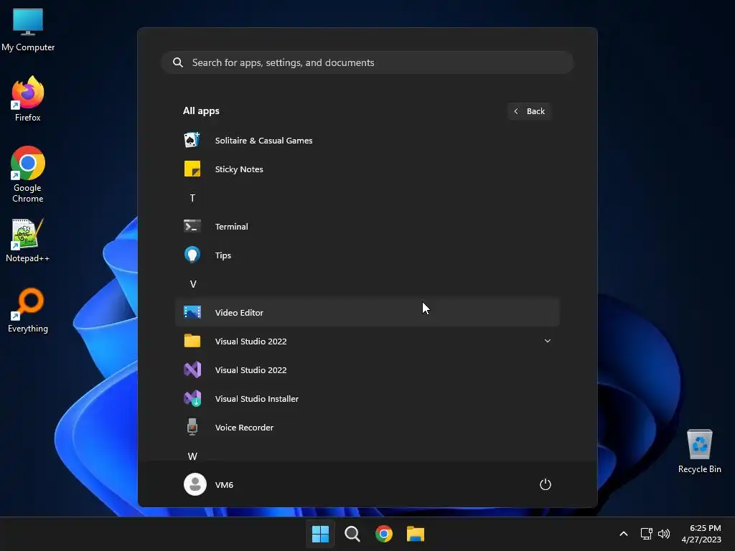This screenshot has height=551, width=735.
Task: Jump via letter V section header
Action: [192, 284]
